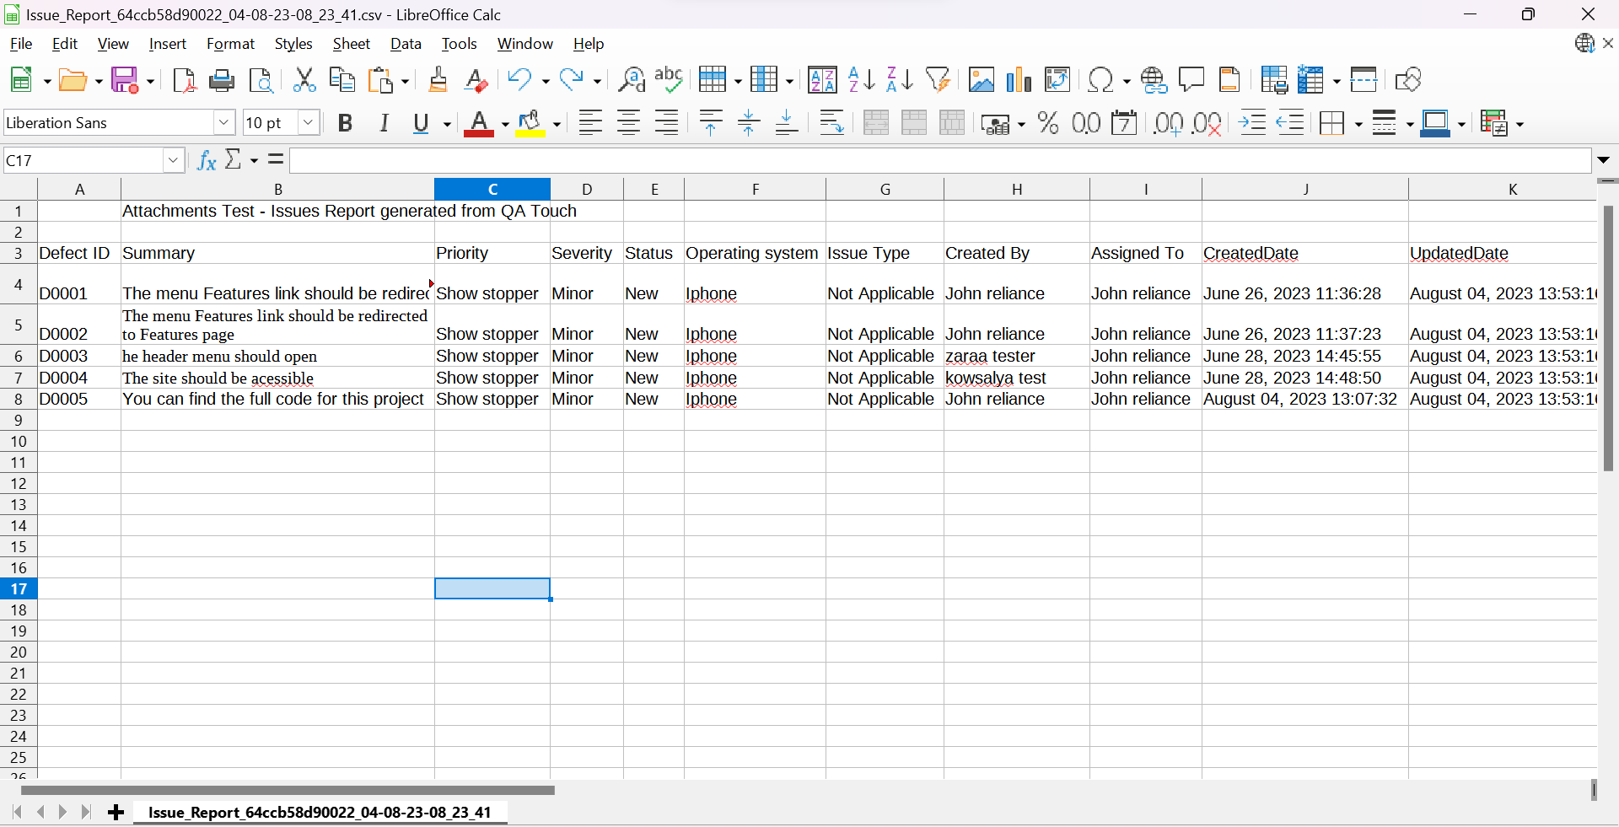Toggle Italic formatting
The height and width of the screenshot is (827, 1619).
(x=384, y=123)
